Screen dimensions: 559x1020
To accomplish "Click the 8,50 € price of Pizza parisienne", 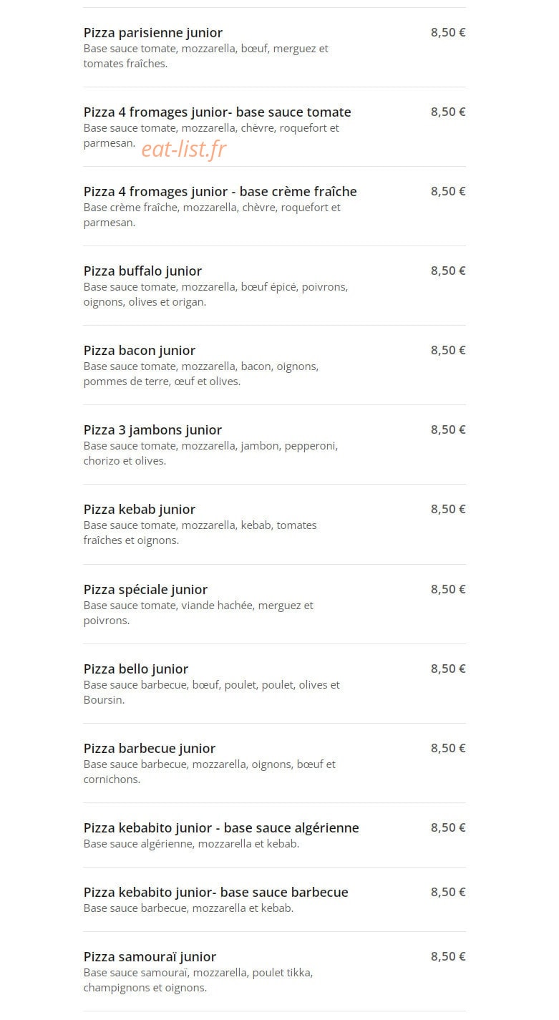I will point(448,32).
